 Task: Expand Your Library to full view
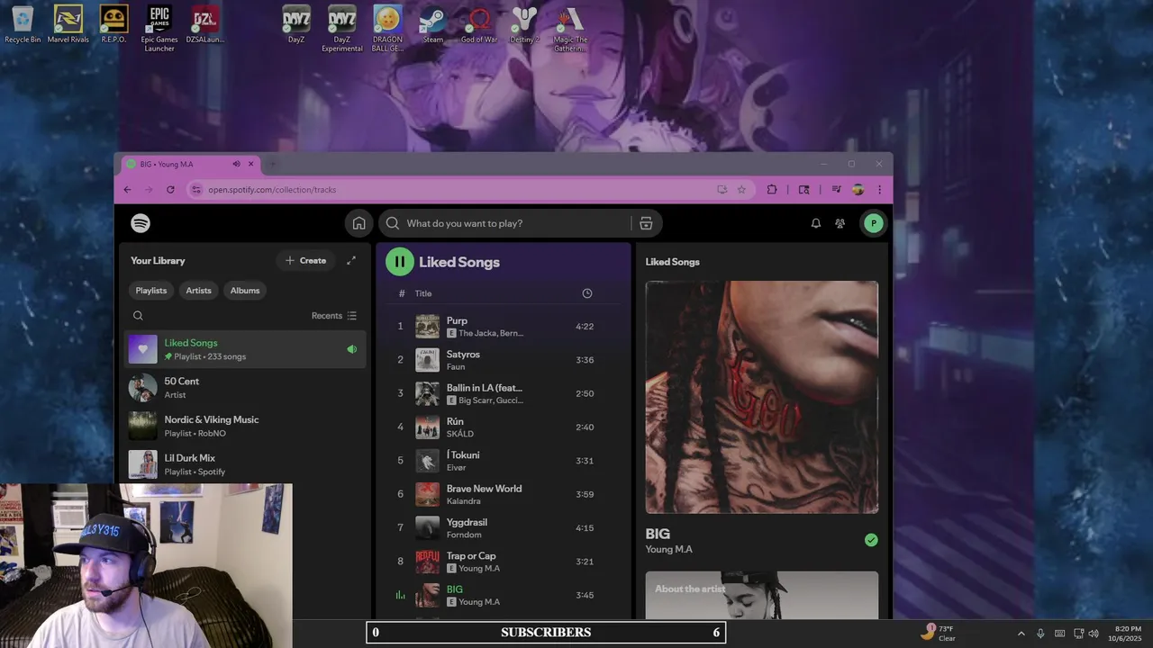(351, 260)
